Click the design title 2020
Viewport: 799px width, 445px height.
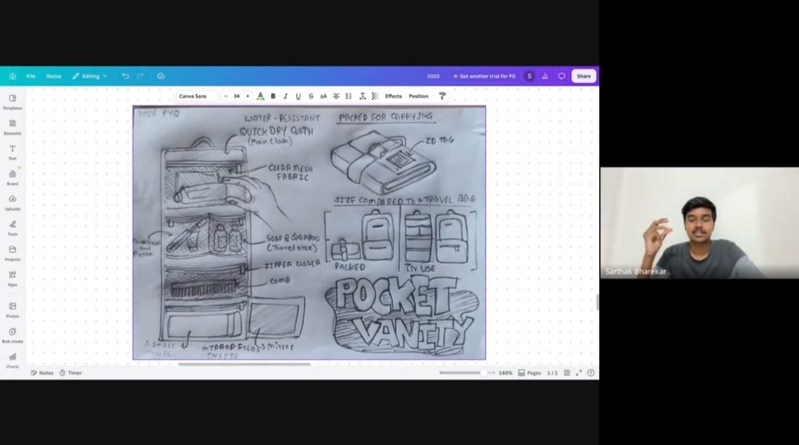[x=433, y=76]
